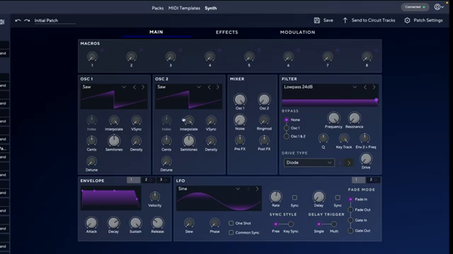Select next LFO waveform arrow

(x=257, y=189)
